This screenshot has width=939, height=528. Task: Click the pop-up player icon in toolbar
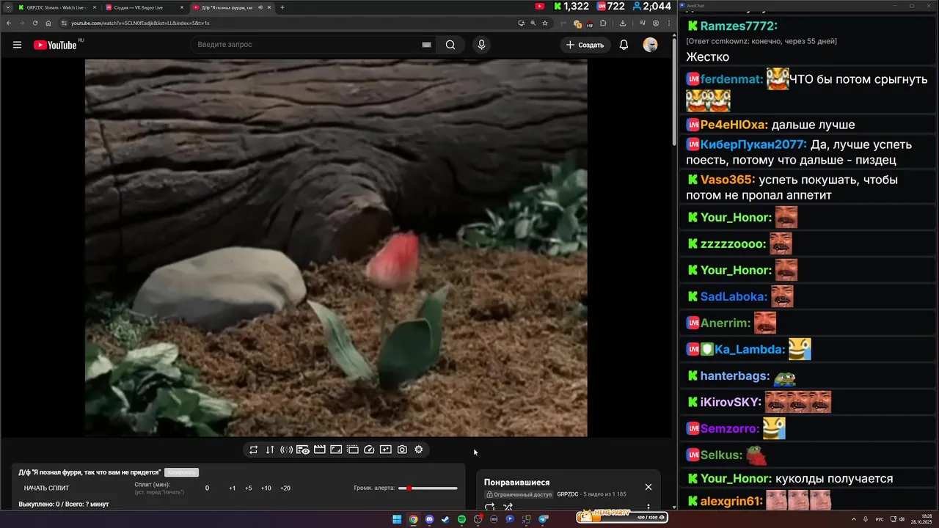click(353, 450)
